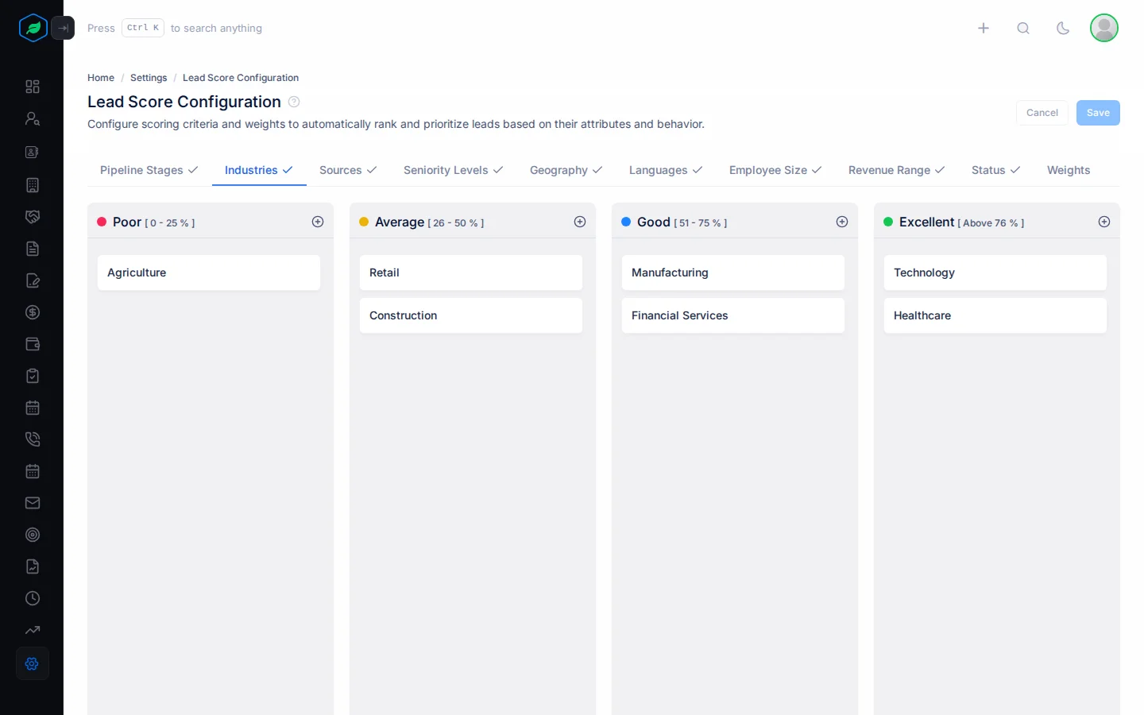Select the Technology industry card

coord(995,272)
